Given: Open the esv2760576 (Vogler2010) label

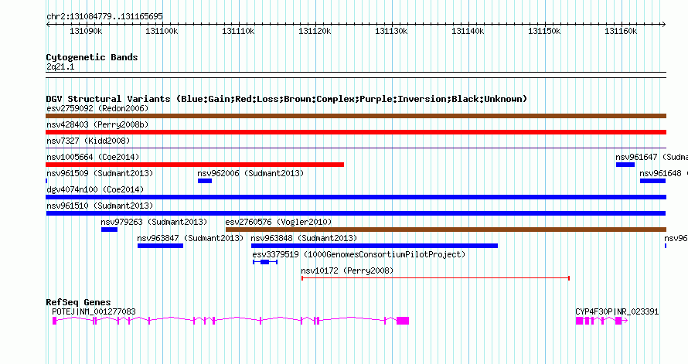Looking at the screenshot, I should (278, 222).
